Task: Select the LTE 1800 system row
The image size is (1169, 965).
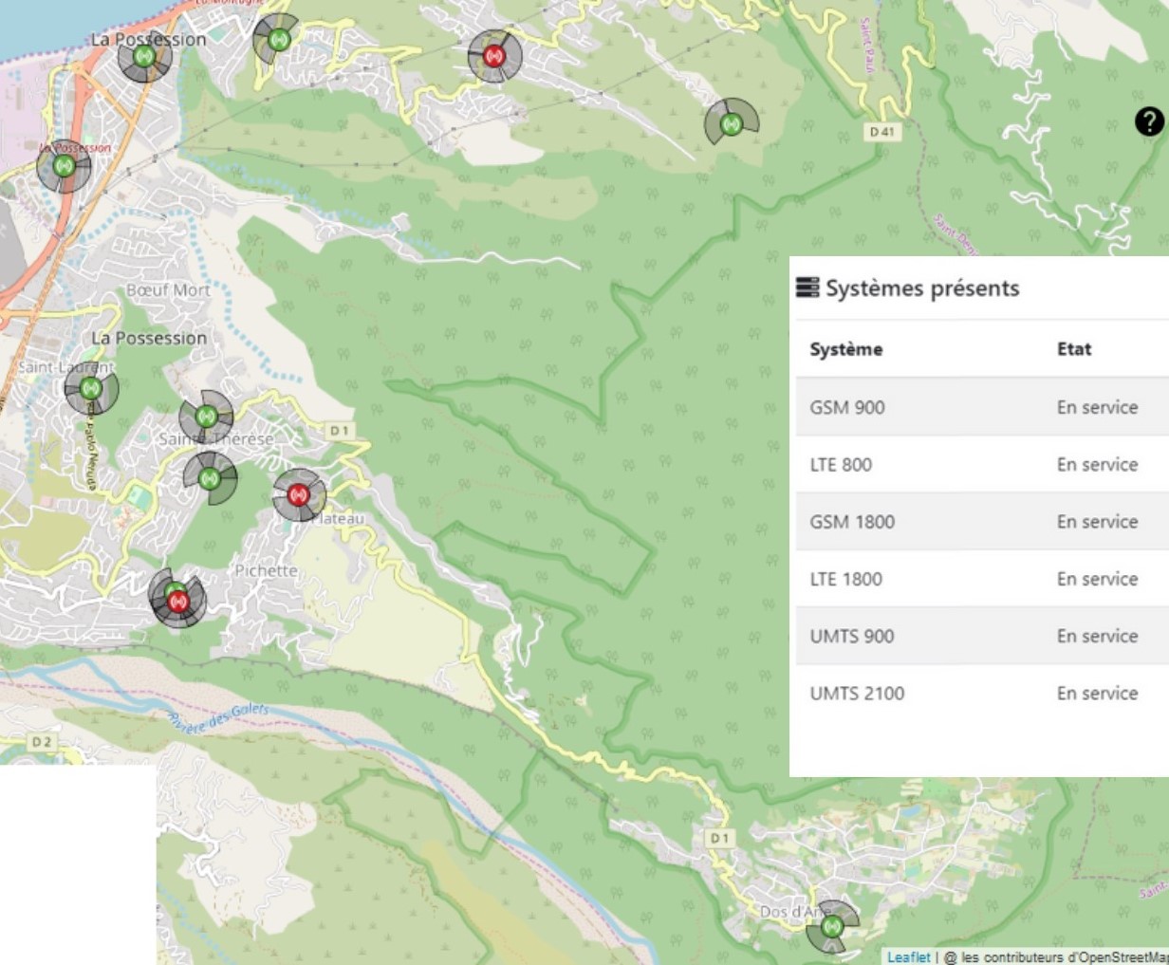Action: pyautogui.click(x=979, y=579)
